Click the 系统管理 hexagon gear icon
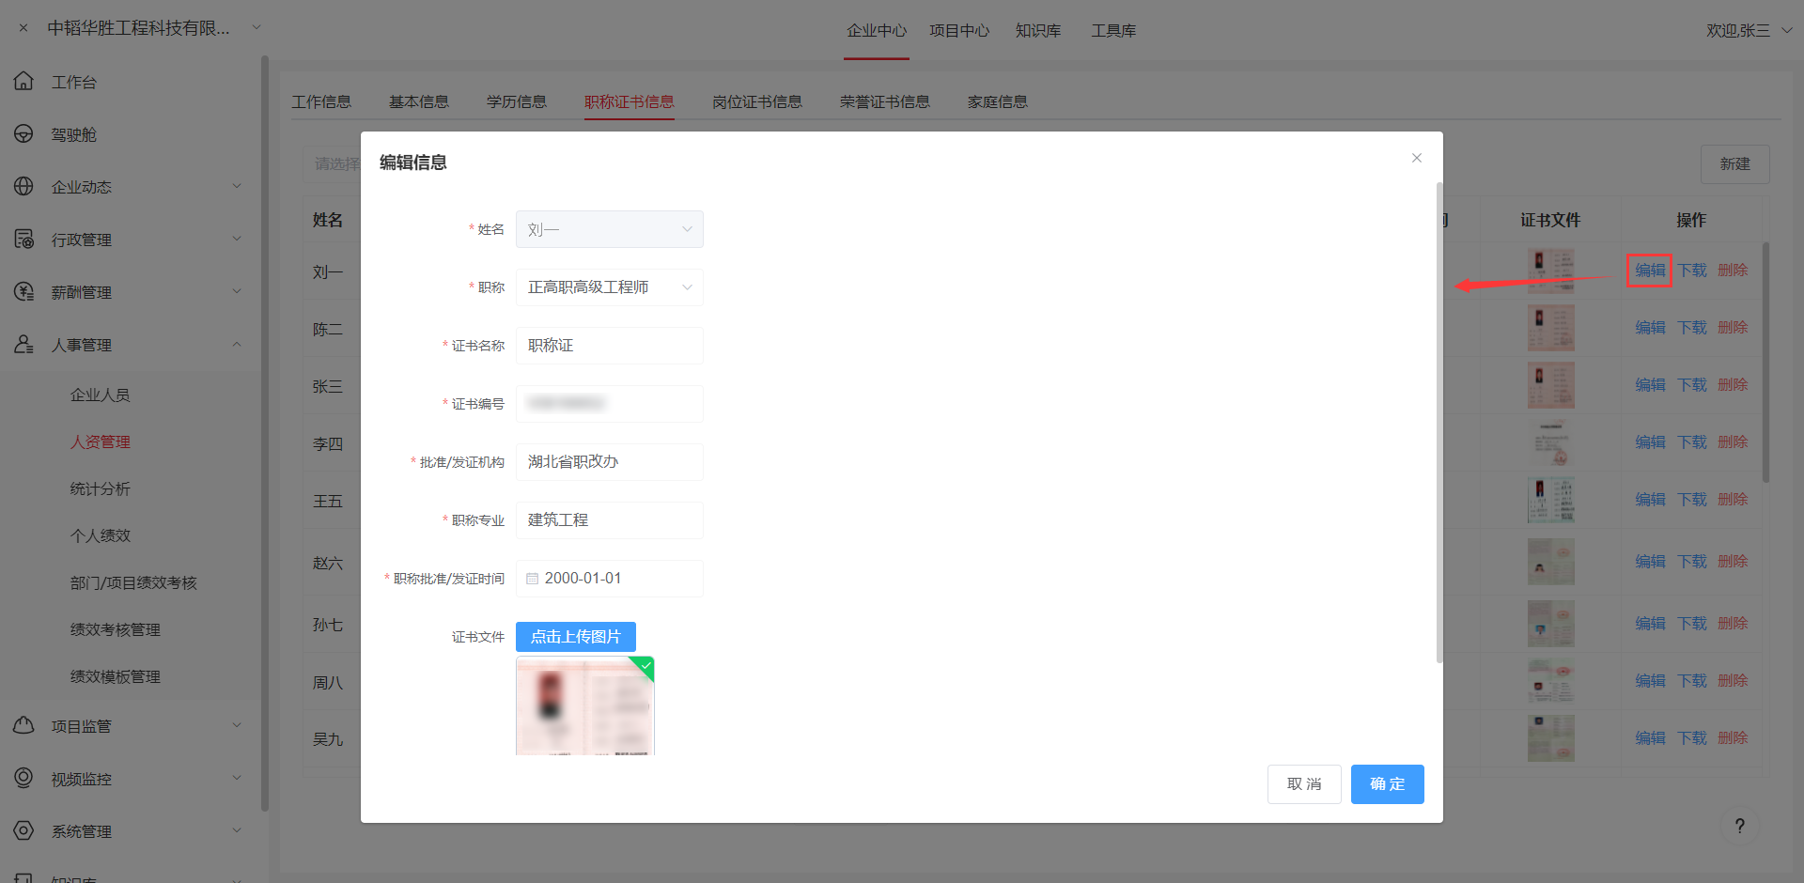Image resolution: width=1804 pixels, height=883 pixels. tap(24, 831)
